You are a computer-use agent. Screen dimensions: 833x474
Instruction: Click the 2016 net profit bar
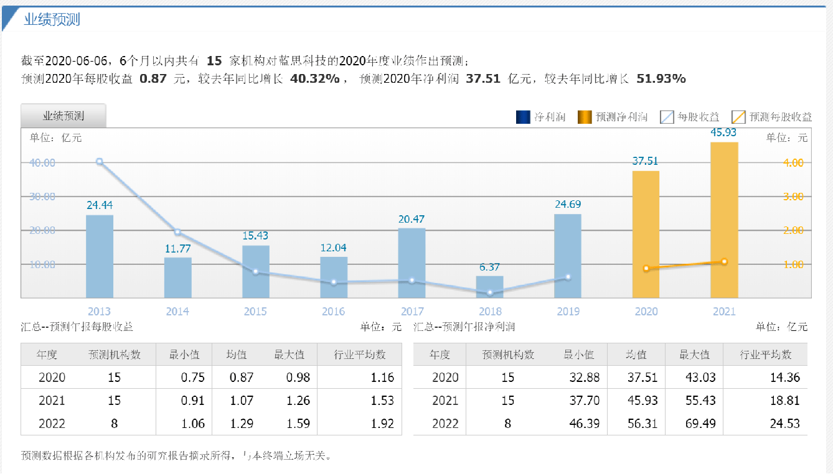click(x=334, y=277)
